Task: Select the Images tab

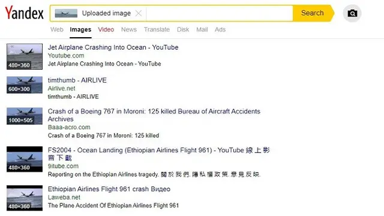Action: [80, 29]
